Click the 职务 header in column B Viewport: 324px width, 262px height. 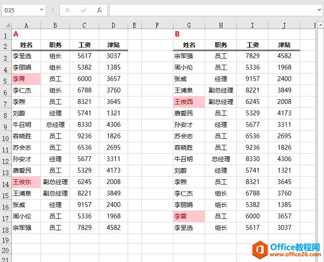55,45
